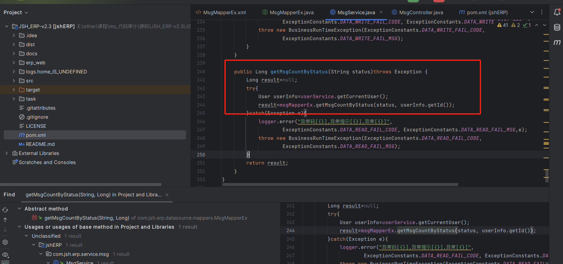Expand the target folder
Image resolution: width=563 pixels, height=264 pixels.
tap(14, 90)
